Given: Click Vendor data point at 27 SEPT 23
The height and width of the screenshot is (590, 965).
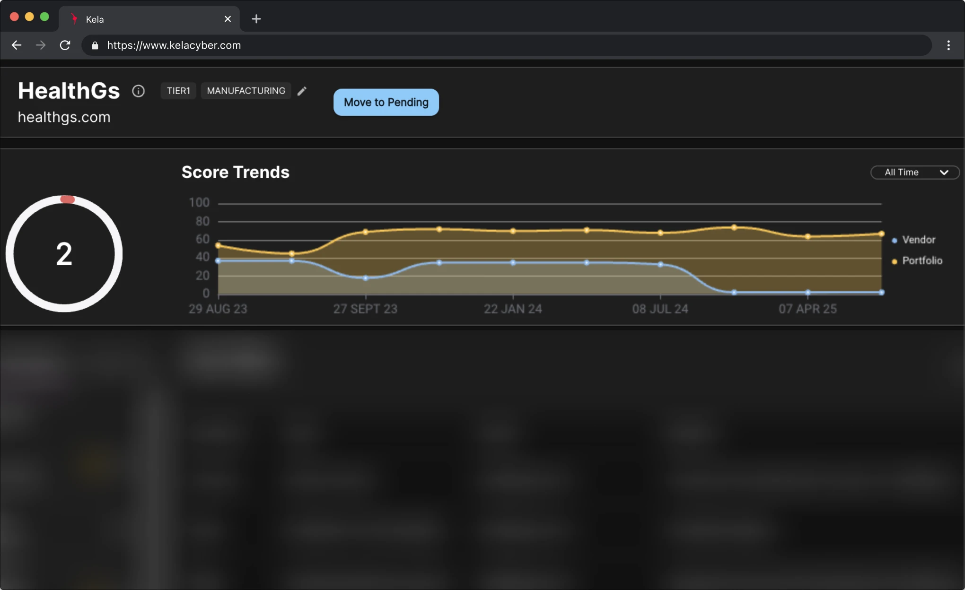Looking at the screenshot, I should [366, 278].
